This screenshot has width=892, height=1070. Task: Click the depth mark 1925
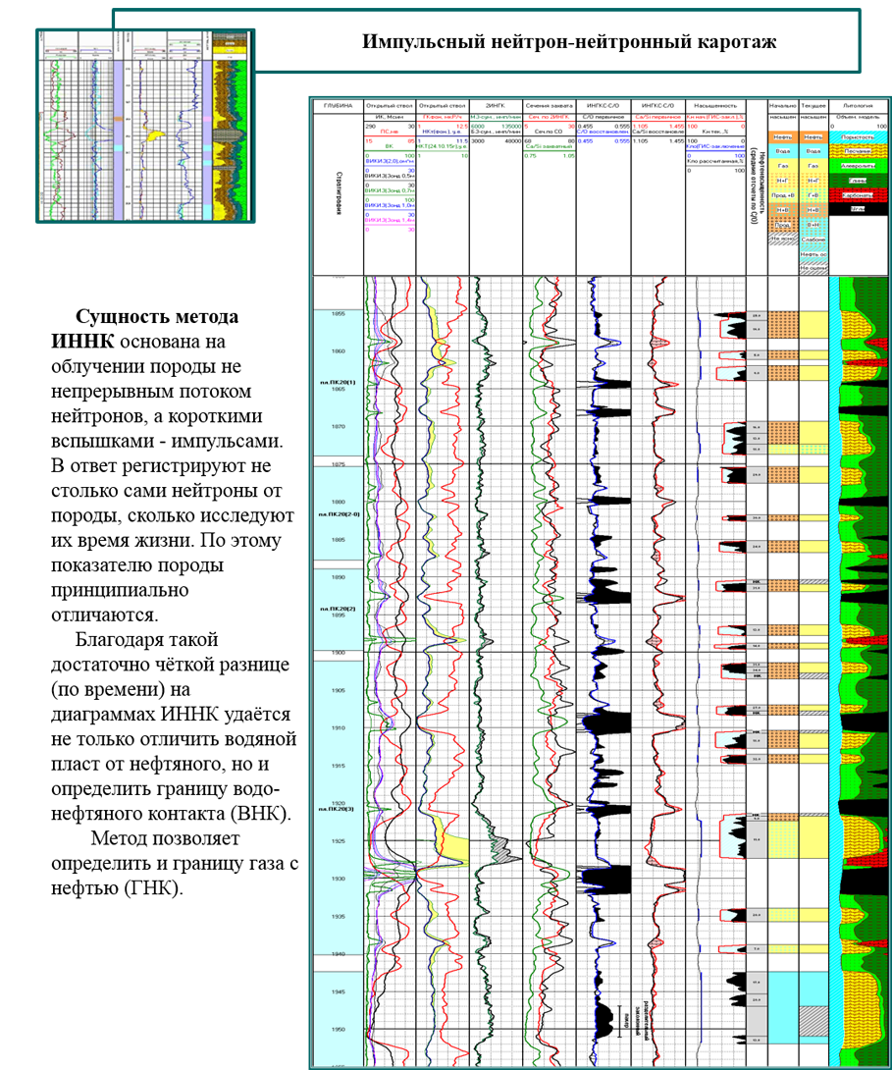point(339,840)
